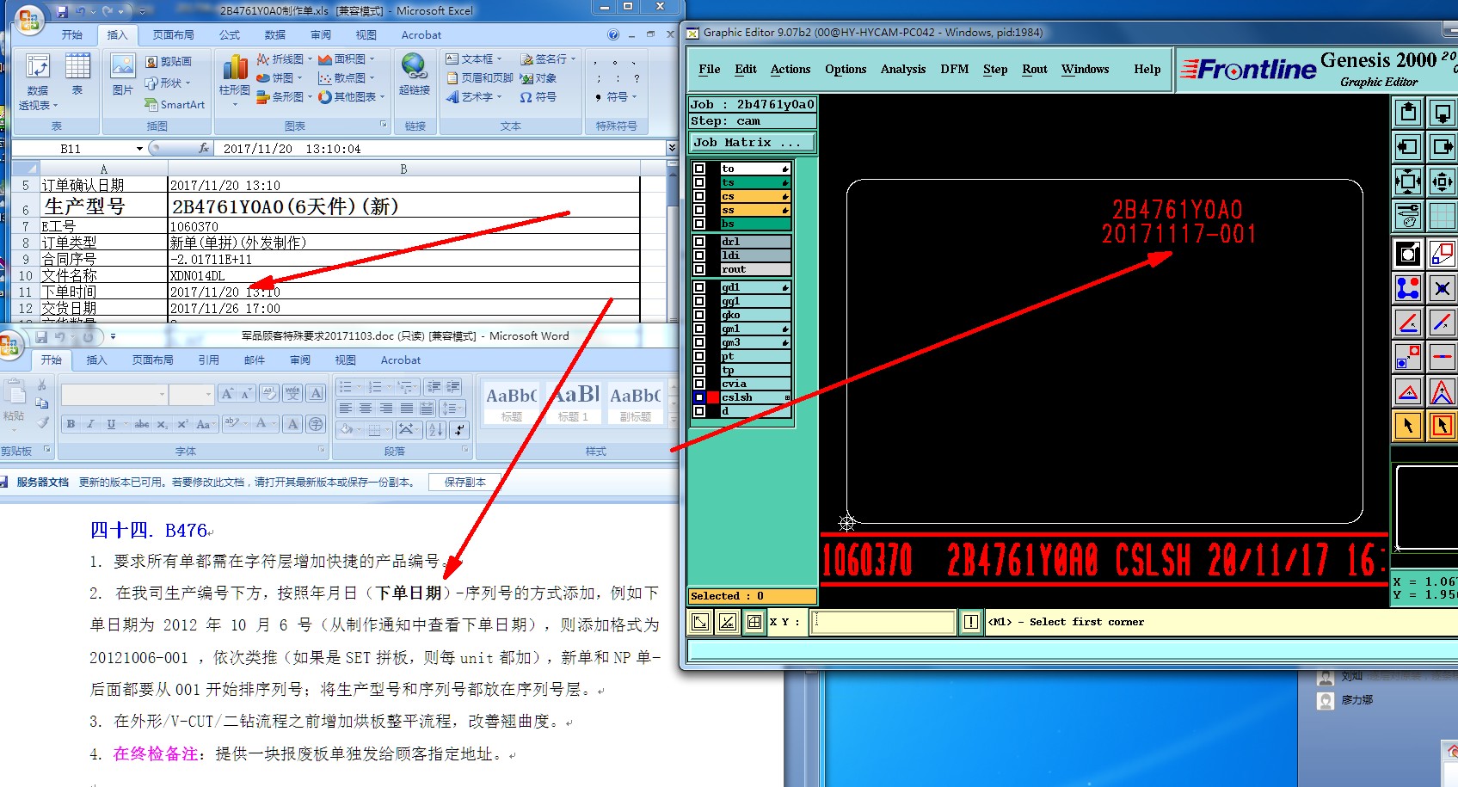Toggle the checkbox for layer 'rout'
Viewport: 1458px width, 787px height.
click(x=699, y=269)
